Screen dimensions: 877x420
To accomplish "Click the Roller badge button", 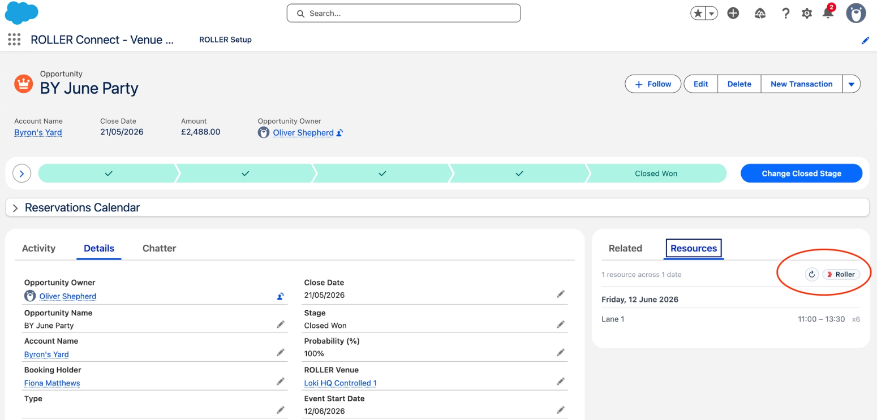I will (841, 274).
